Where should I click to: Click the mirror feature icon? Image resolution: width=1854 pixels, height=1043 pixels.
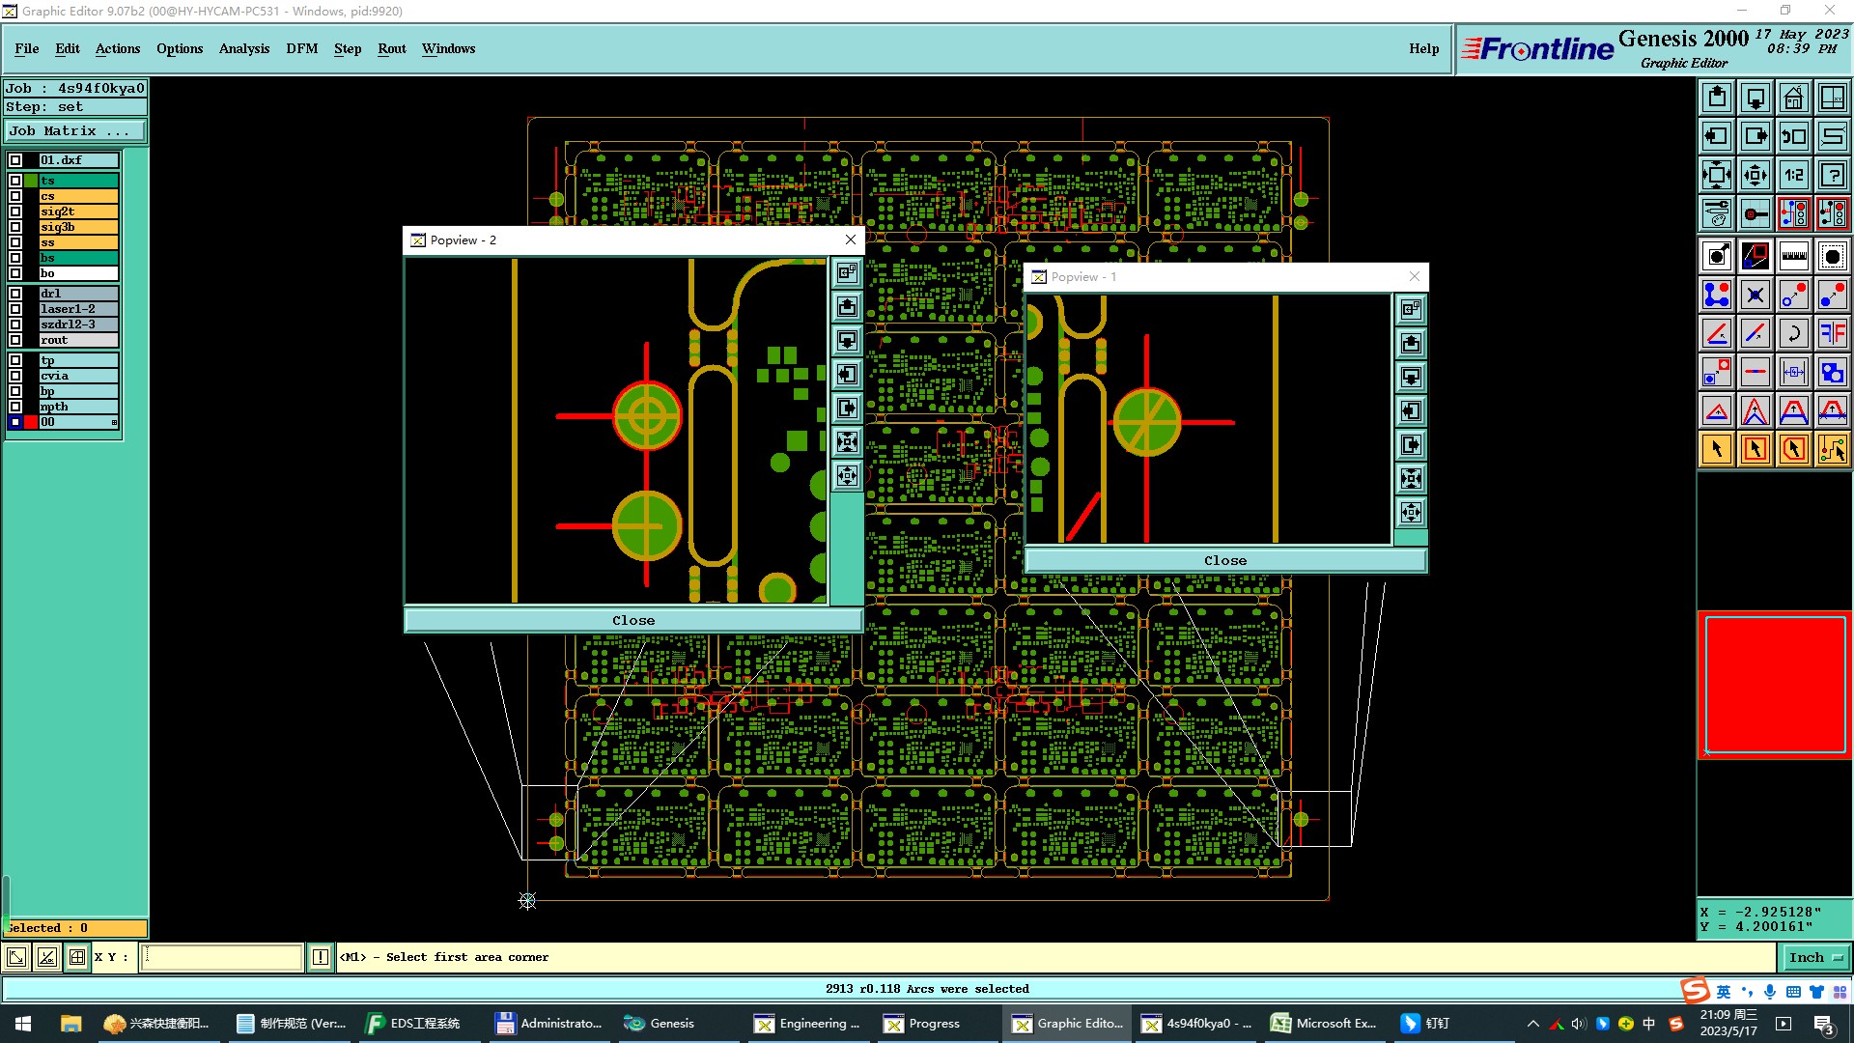coord(1832,333)
